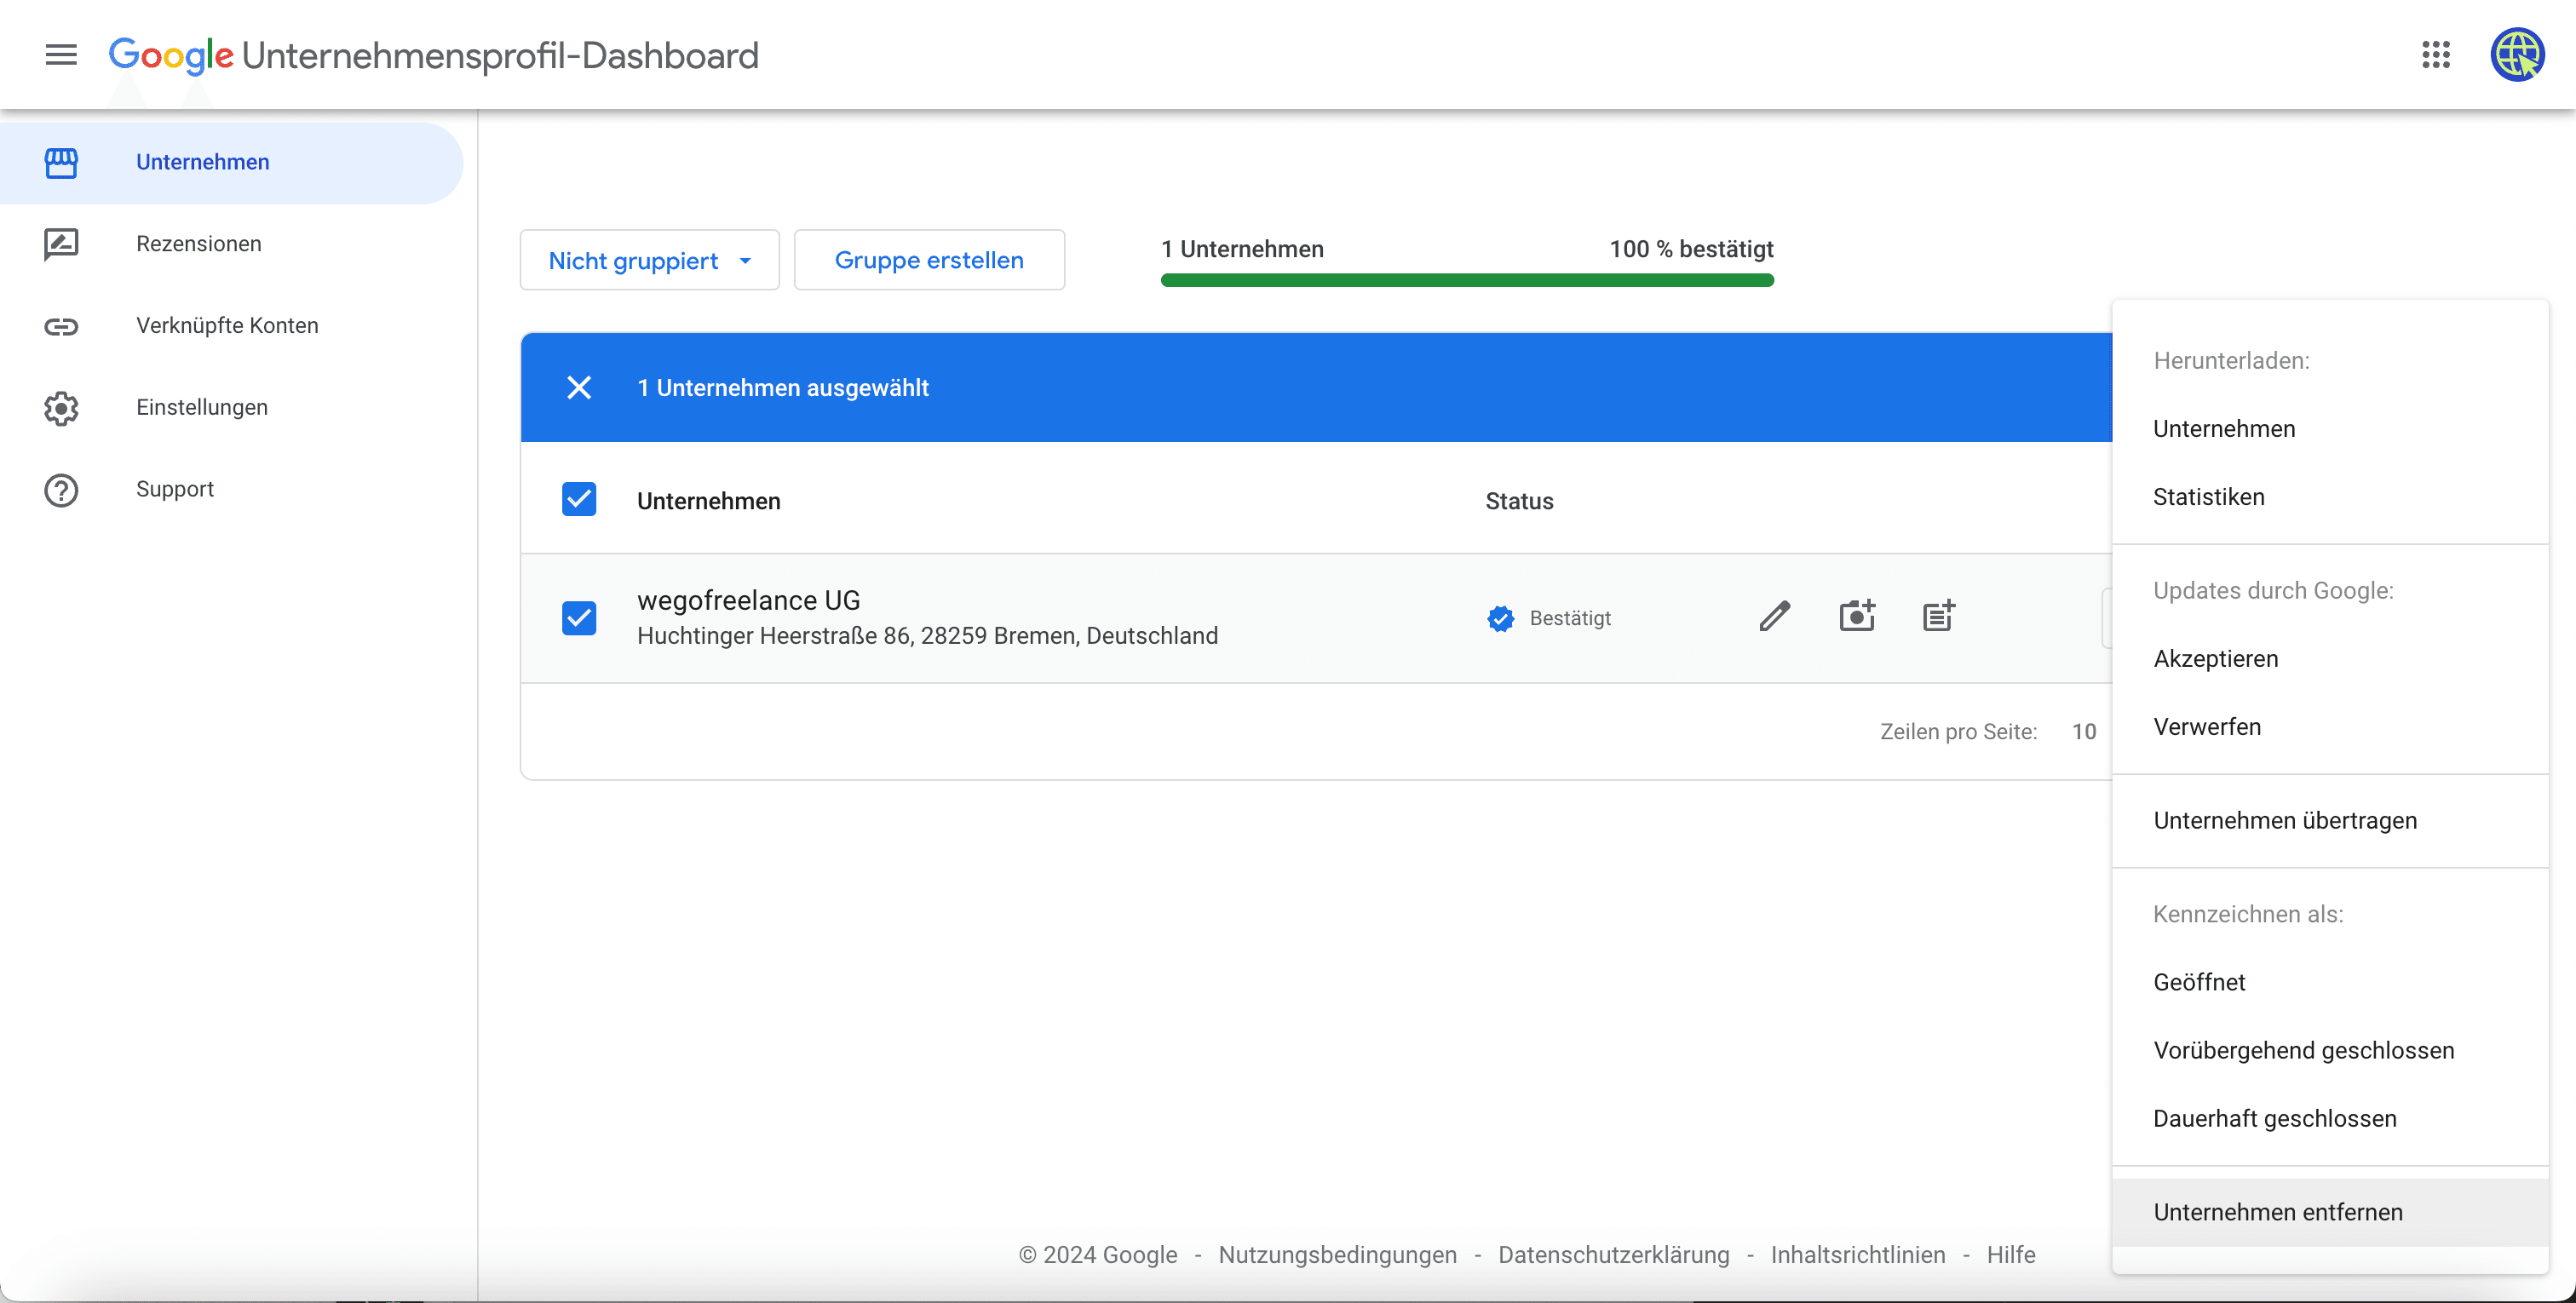
Task: Click the Status column header
Action: tap(1519, 501)
